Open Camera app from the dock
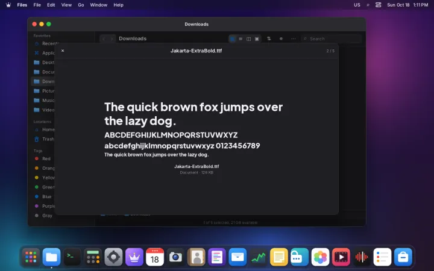Viewport: 434px width, 271px height. 175,257
